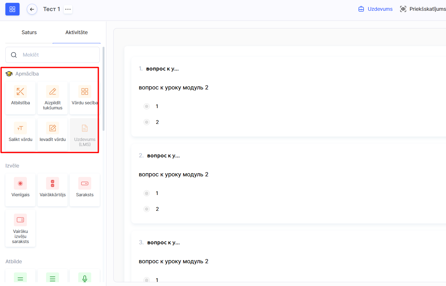Click the blue grid menu icon
The height and width of the screenshot is (286, 446).
click(x=12, y=9)
